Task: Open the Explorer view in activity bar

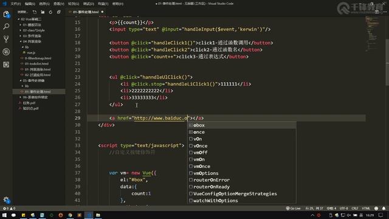Action: pos(6,15)
